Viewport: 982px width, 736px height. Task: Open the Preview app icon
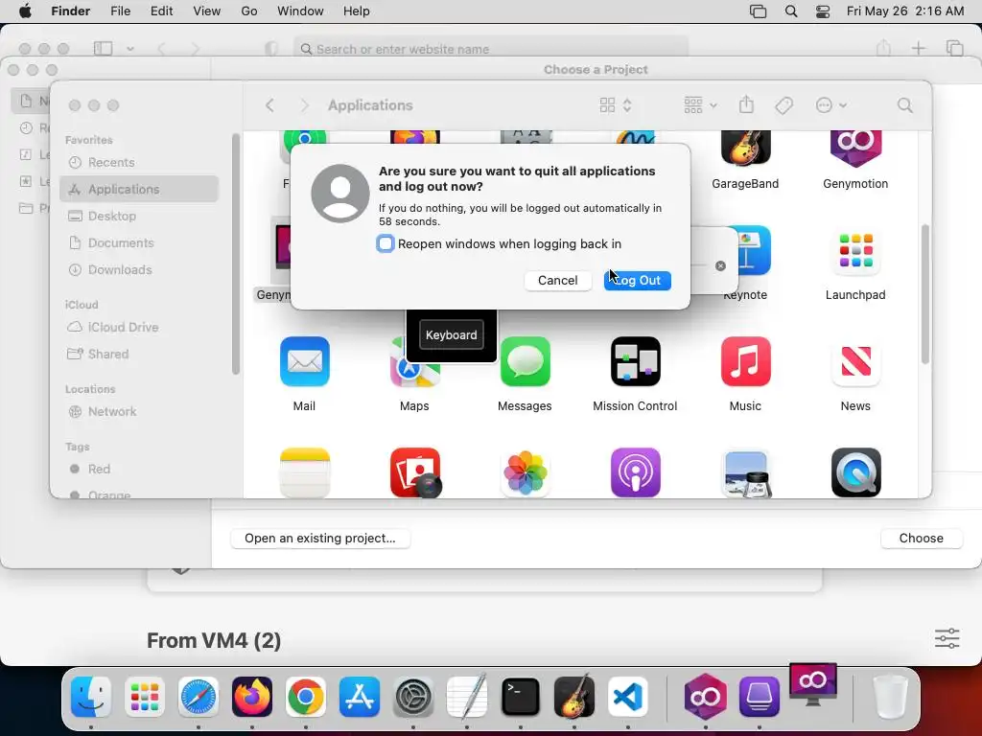pyautogui.click(x=745, y=472)
